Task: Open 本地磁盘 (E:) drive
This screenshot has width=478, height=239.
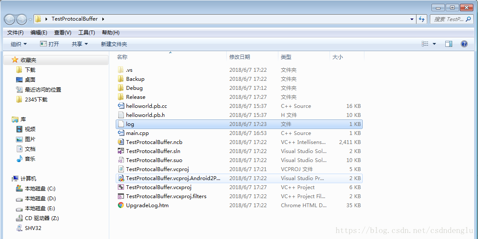Action: [40, 208]
